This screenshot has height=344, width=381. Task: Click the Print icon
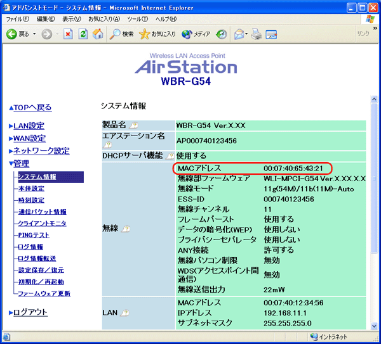point(257,34)
